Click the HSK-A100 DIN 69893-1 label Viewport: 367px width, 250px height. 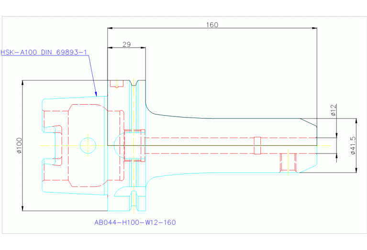pos(44,52)
